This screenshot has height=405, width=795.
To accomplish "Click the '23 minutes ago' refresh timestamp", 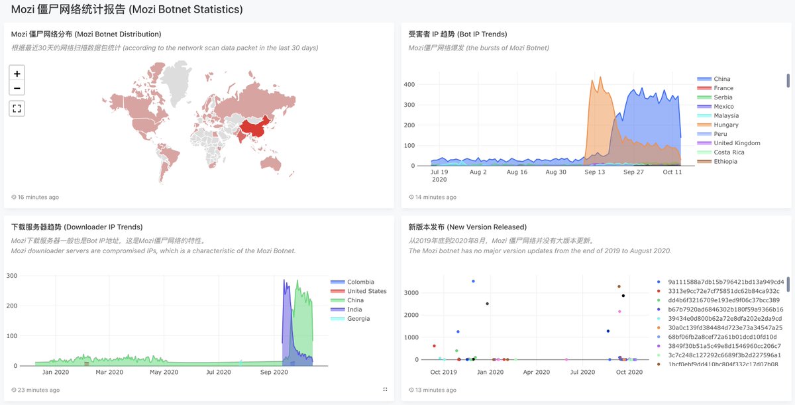I will [38, 390].
